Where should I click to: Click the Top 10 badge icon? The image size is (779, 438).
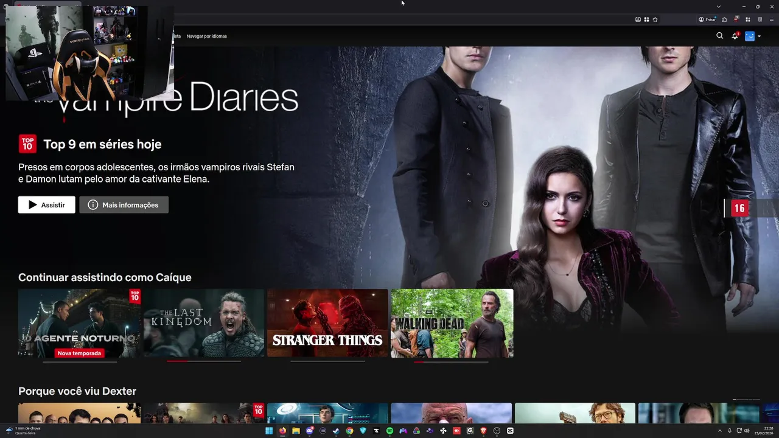[x=27, y=144]
